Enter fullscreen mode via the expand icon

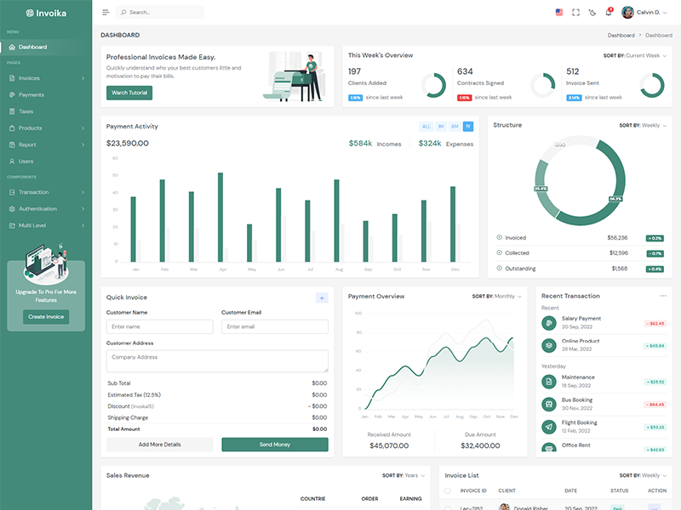[575, 13]
